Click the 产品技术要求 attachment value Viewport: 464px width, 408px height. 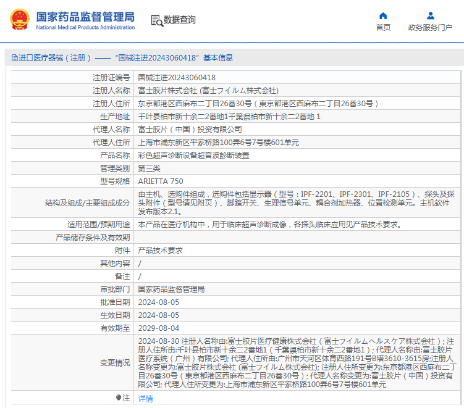coord(161,251)
